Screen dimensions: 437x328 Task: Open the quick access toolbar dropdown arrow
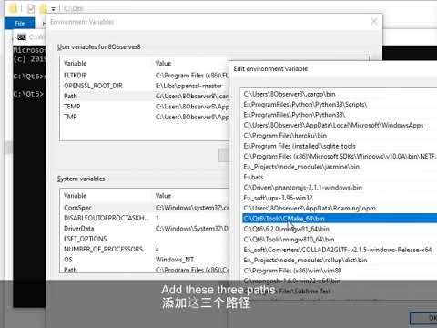coord(53,9)
